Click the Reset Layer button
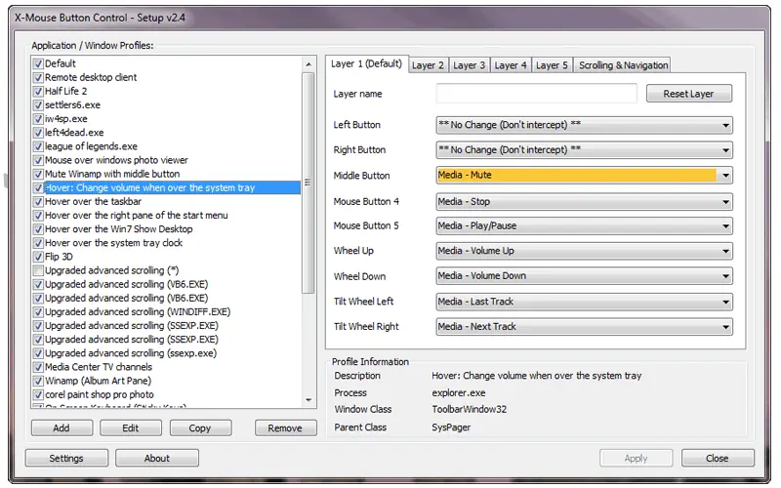 tap(689, 94)
